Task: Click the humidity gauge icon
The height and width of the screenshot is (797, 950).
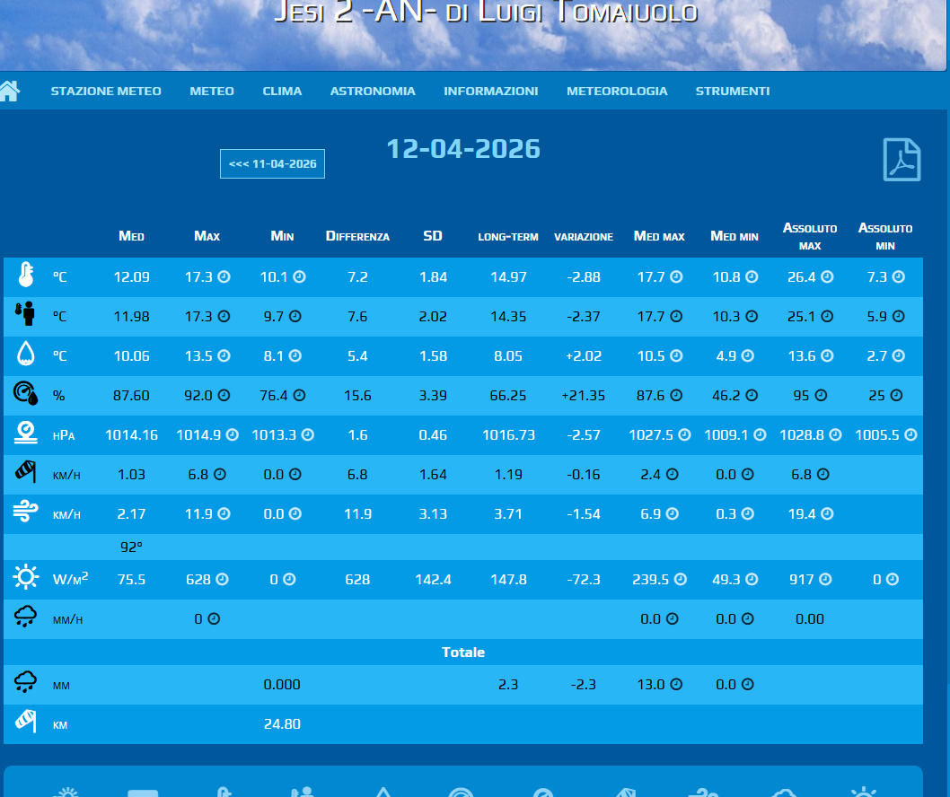Action: [26, 394]
